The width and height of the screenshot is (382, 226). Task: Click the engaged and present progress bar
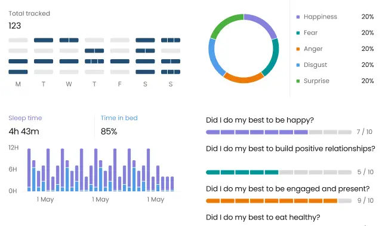click(x=279, y=201)
